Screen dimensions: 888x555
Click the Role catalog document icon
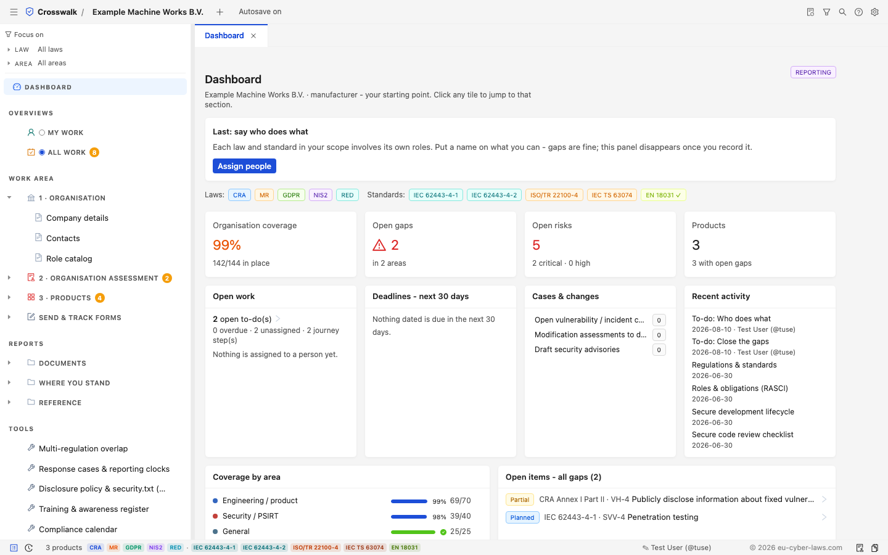[x=38, y=258]
